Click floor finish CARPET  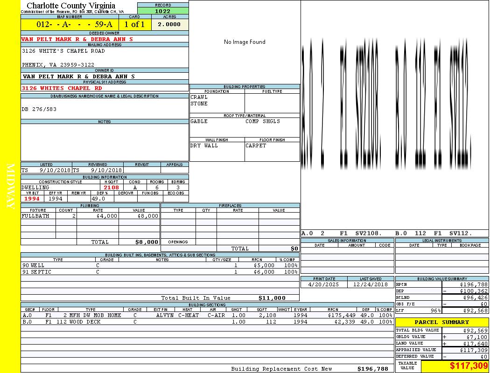click(256, 146)
